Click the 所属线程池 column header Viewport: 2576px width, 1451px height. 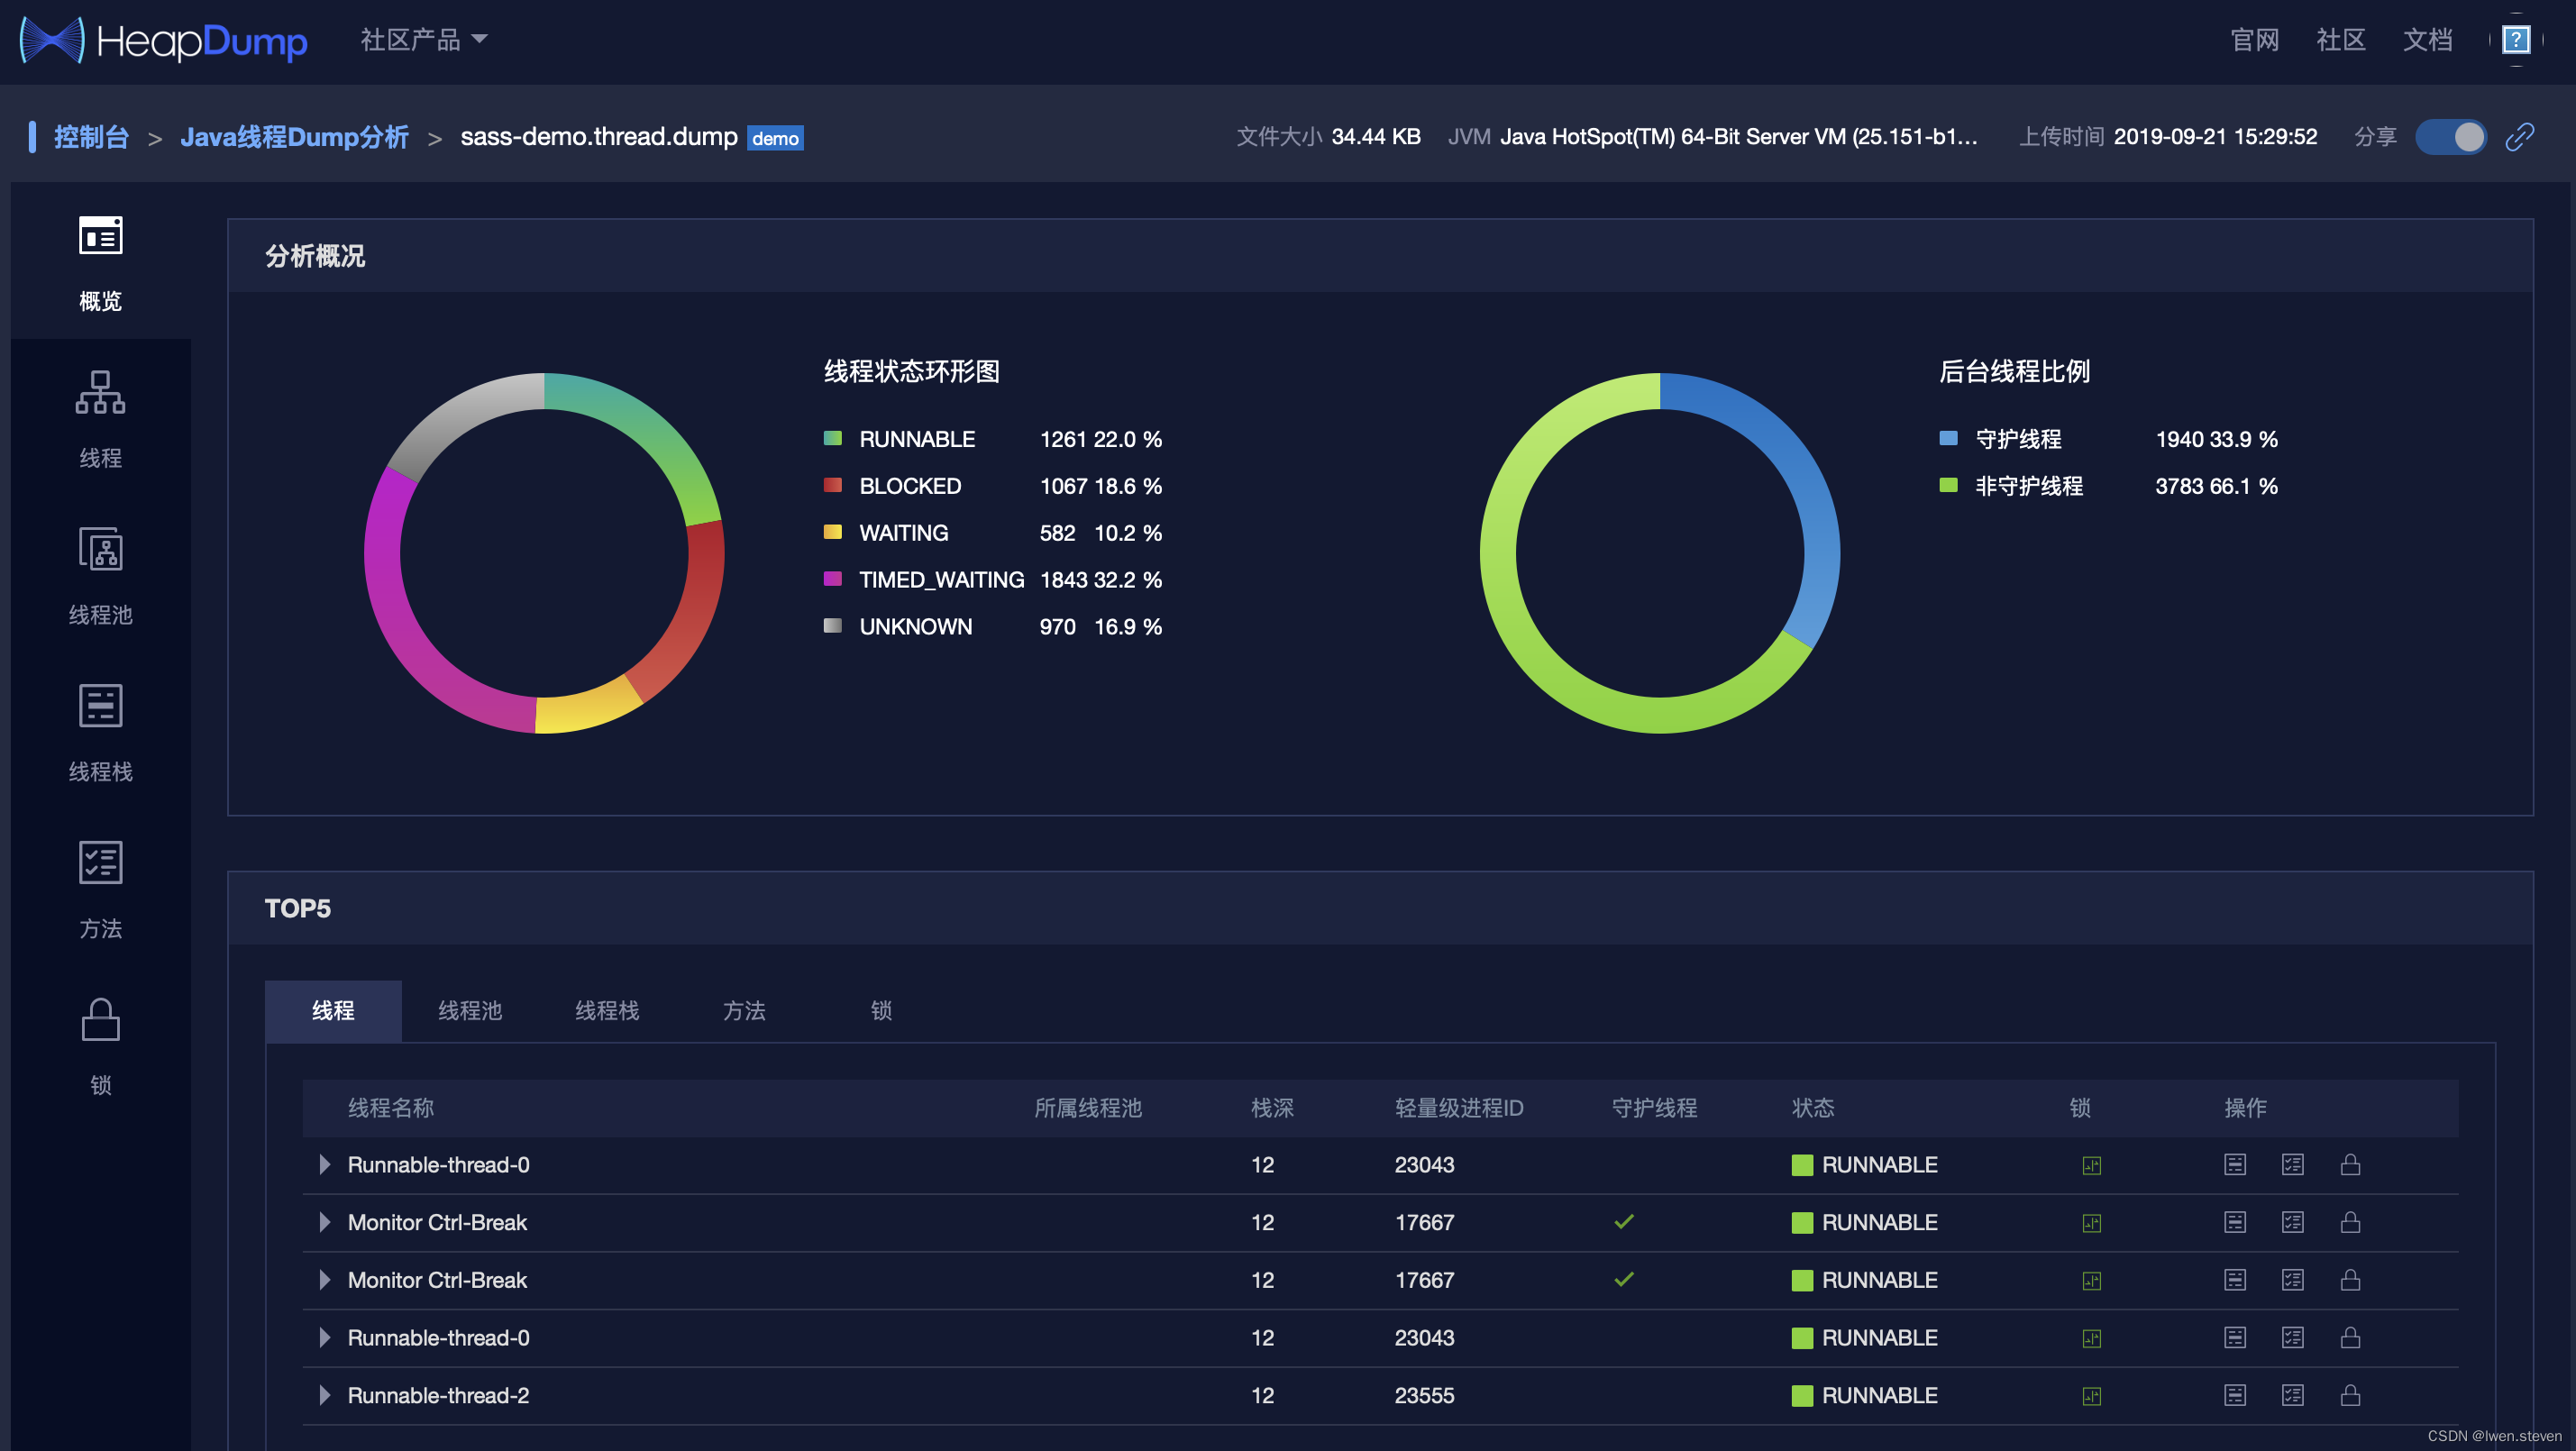[x=1087, y=1108]
